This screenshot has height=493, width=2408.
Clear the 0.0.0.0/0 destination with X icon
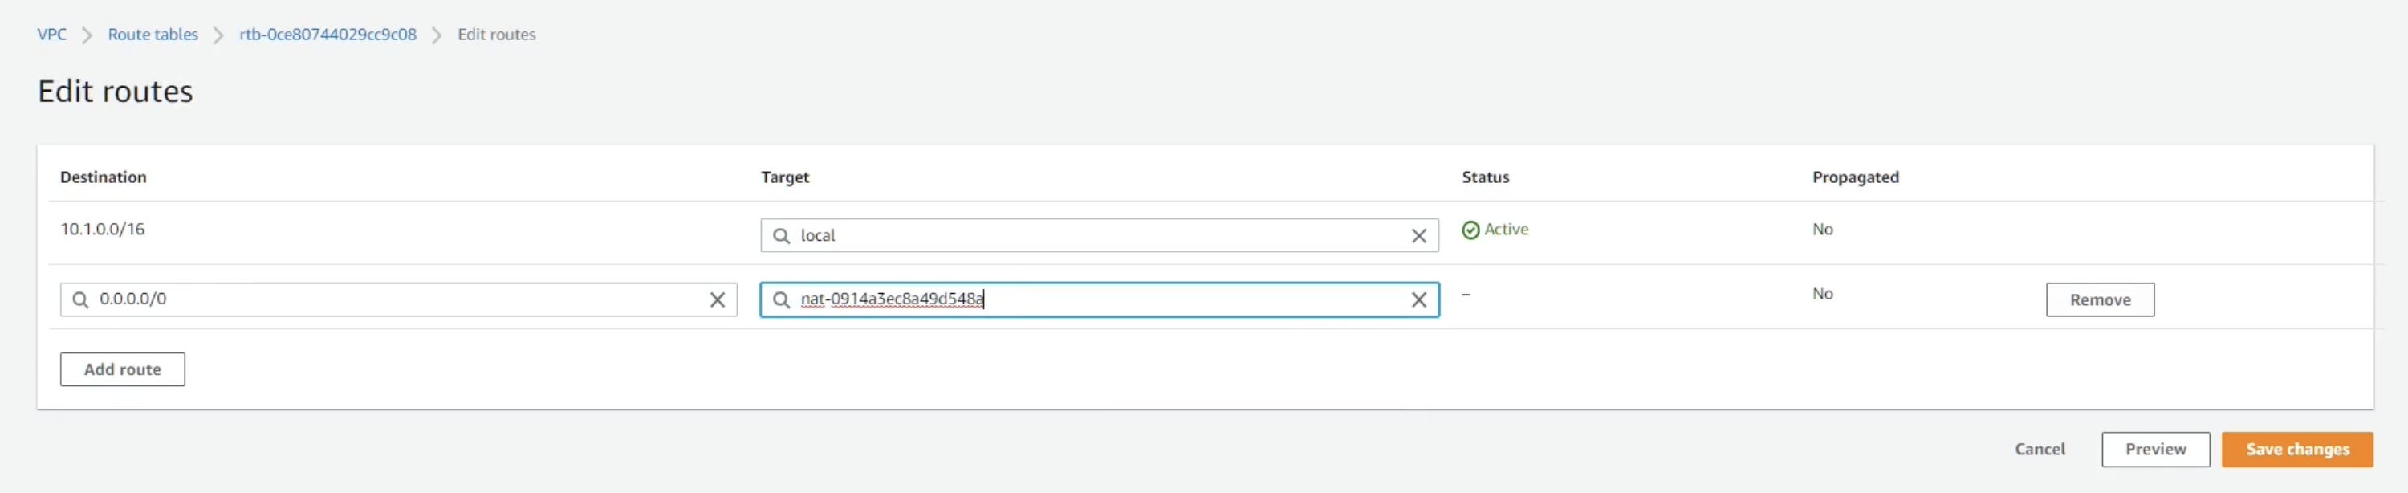[717, 299]
